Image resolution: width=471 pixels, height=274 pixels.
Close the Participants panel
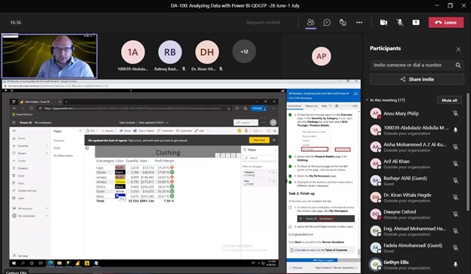tap(458, 49)
